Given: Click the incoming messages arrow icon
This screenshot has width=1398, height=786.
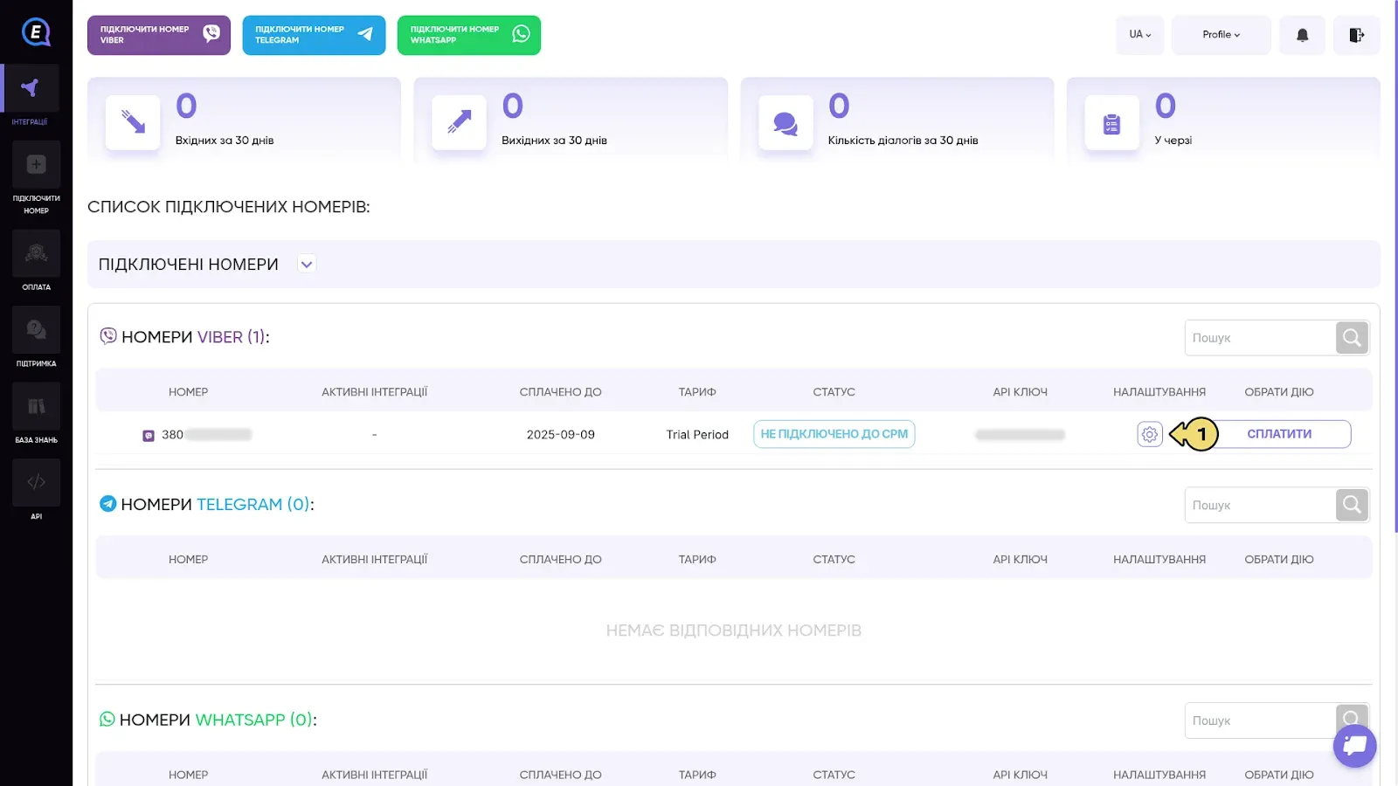Looking at the screenshot, I should (x=133, y=122).
